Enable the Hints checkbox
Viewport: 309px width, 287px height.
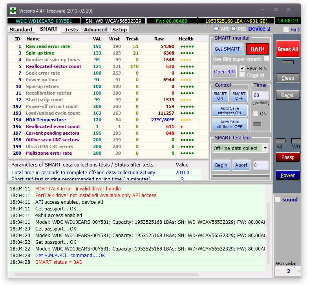tap(286, 29)
